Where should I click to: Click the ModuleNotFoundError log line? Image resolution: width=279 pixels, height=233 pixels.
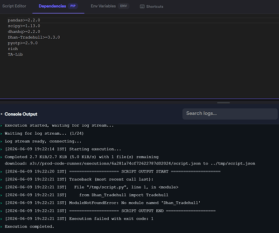click(103, 203)
